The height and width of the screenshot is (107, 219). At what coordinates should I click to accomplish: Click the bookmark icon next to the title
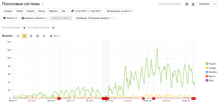(x=42, y=4)
